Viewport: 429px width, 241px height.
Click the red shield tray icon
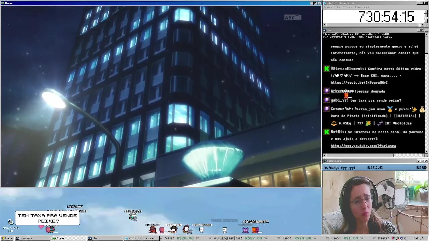tap(394, 238)
